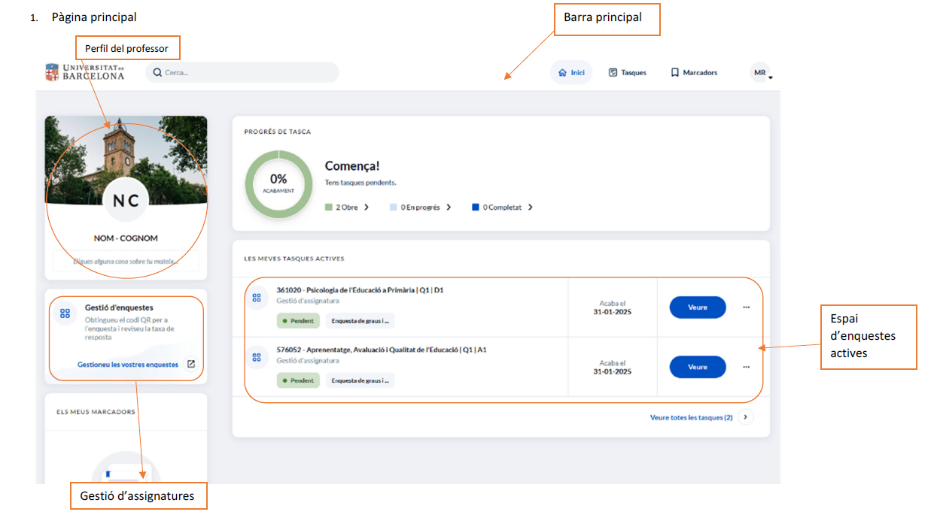This screenshot has height=530, width=937.
Task: Open three-dot menu for task 576052
Action: coord(746,367)
